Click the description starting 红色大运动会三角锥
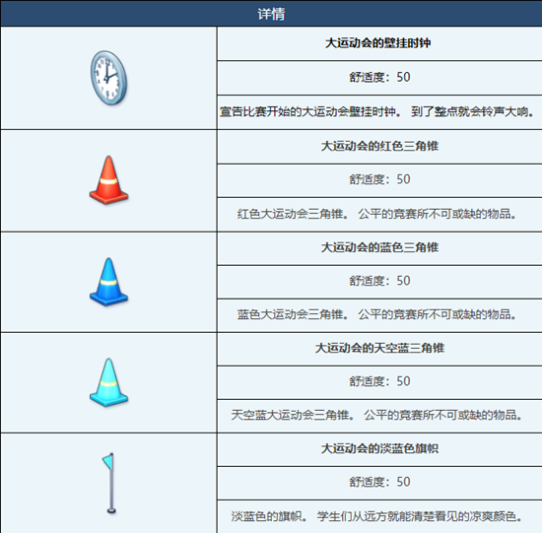This screenshot has width=542, height=533. [x=377, y=214]
